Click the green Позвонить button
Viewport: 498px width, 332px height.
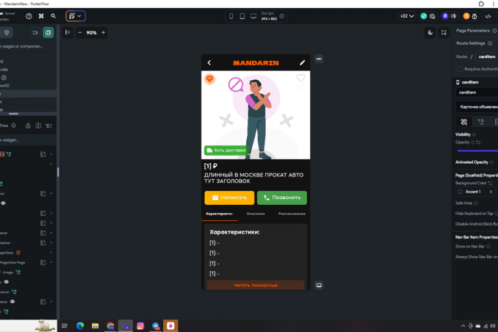282,198
